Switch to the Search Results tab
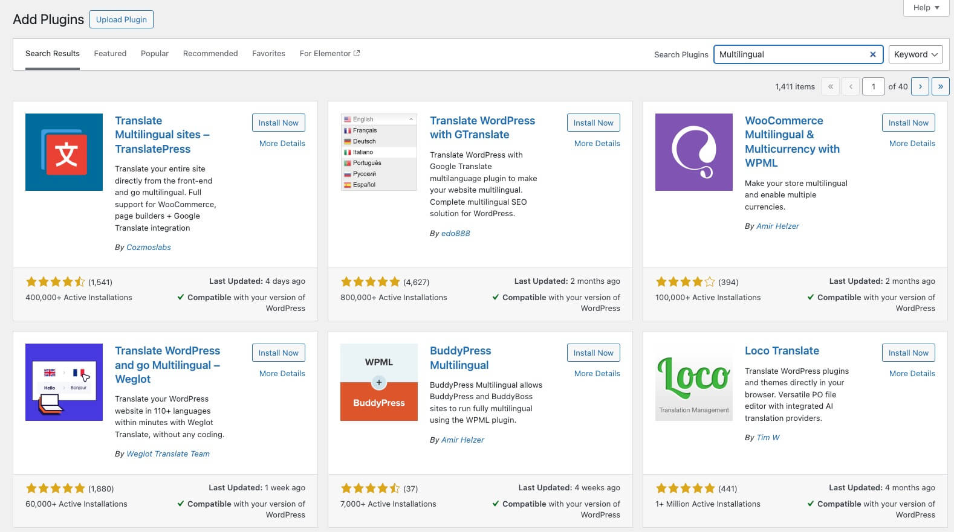Viewport: 954px width, 532px height. point(53,54)
